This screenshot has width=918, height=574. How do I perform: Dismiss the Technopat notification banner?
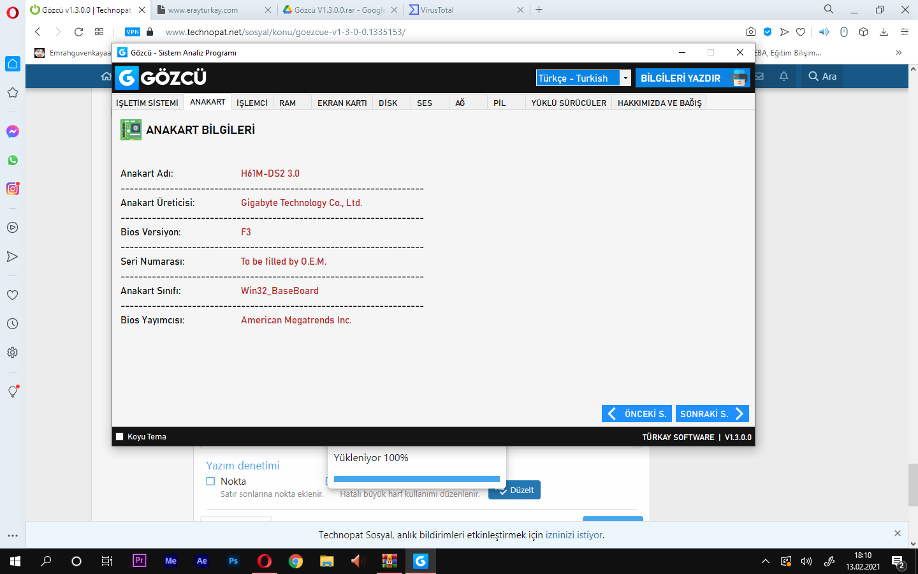click(x=898, y=533)
